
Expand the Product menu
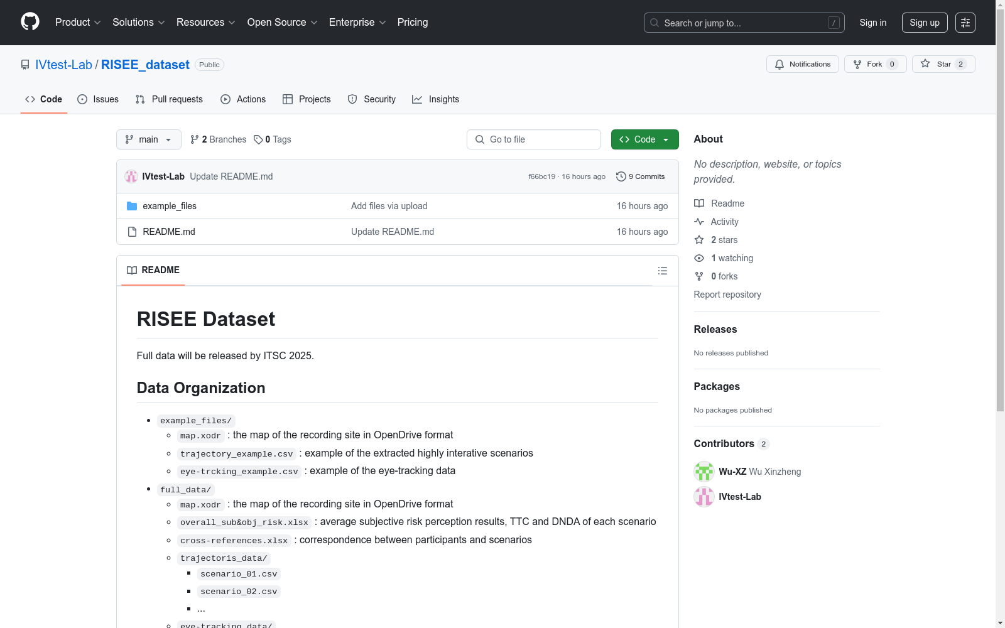78,23
